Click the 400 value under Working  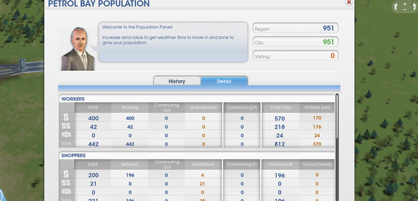(x=130, y=118)
